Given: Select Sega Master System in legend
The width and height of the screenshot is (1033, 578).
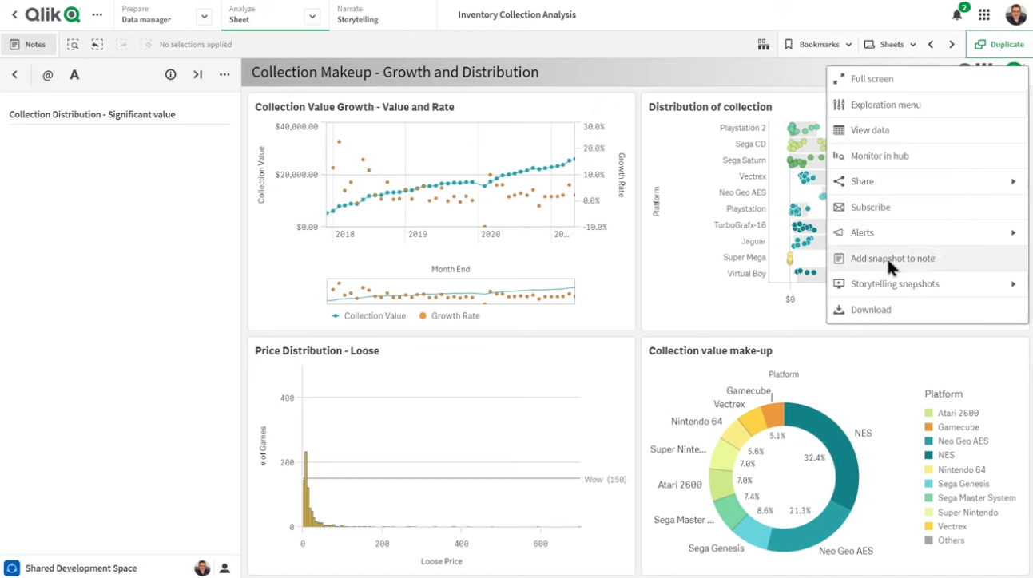Looking at the screenshot, I should coord(970,497).
